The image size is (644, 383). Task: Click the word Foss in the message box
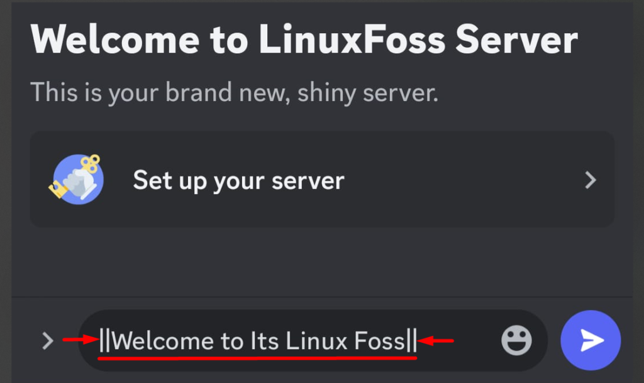click(x=379, y=341)
